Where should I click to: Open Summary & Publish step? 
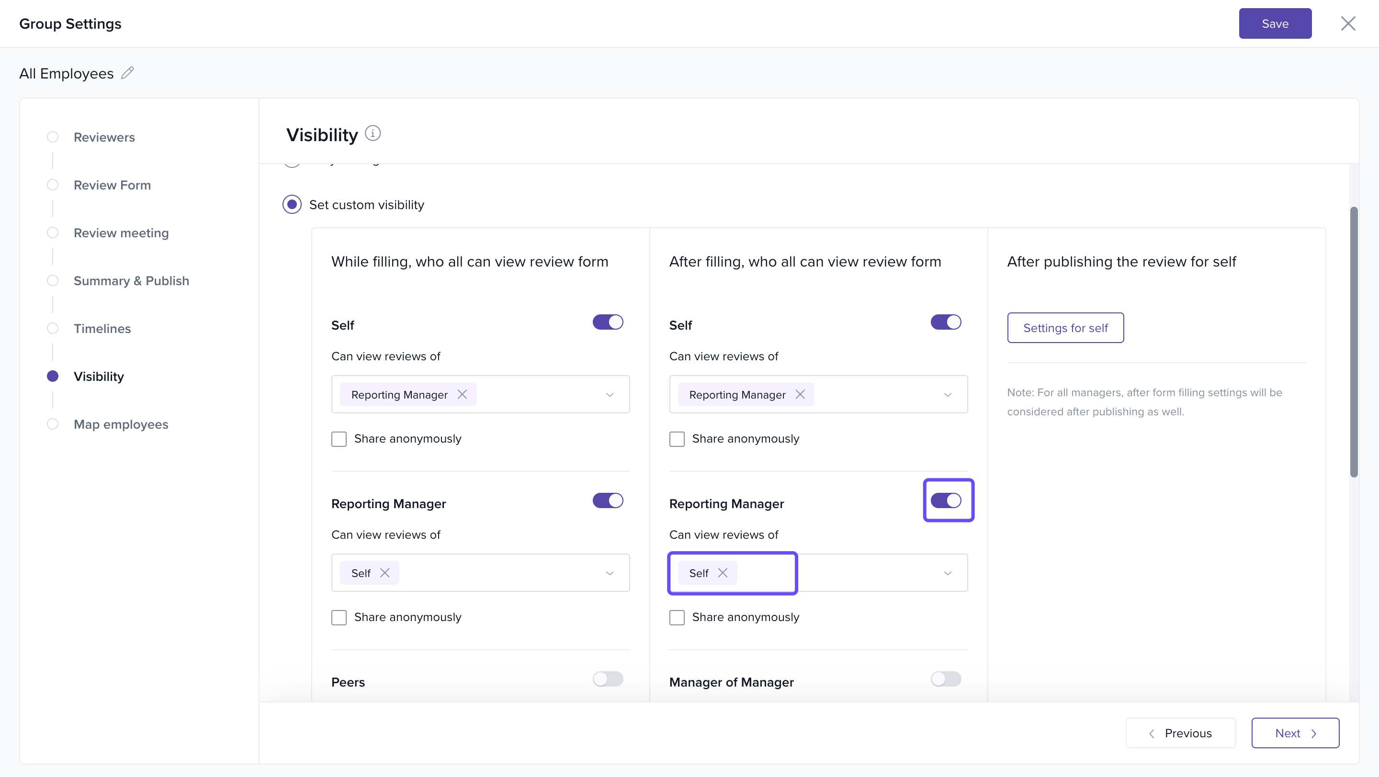coord(131,281)
